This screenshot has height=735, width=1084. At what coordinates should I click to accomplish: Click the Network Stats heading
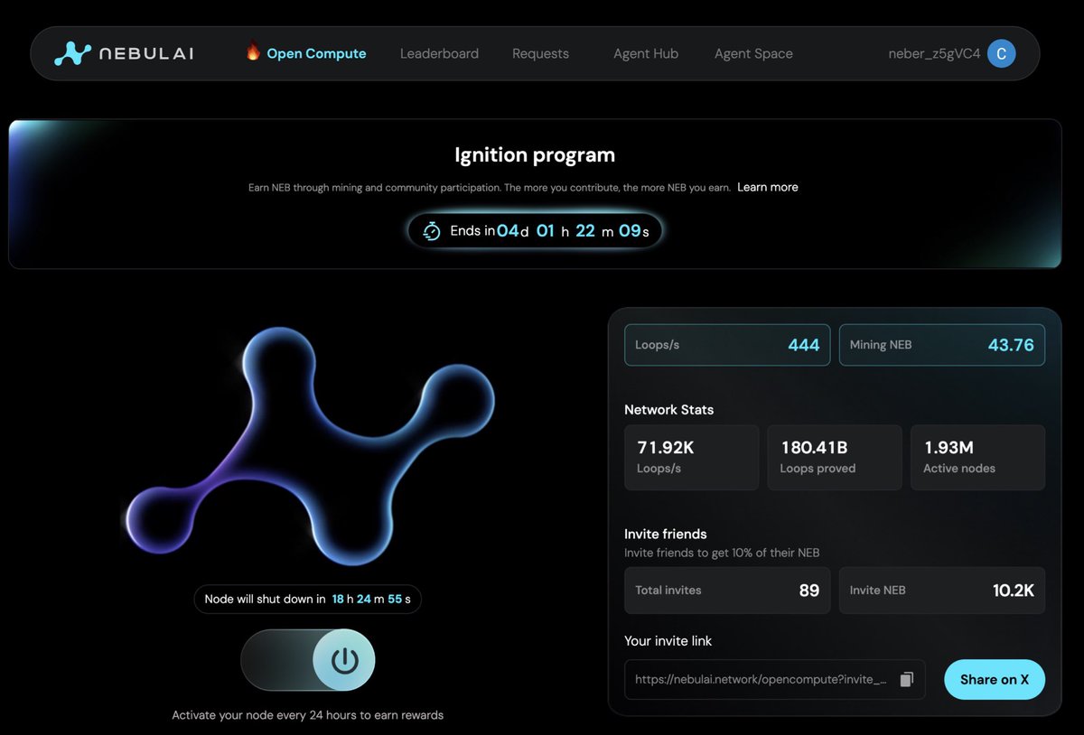(669, 410)
